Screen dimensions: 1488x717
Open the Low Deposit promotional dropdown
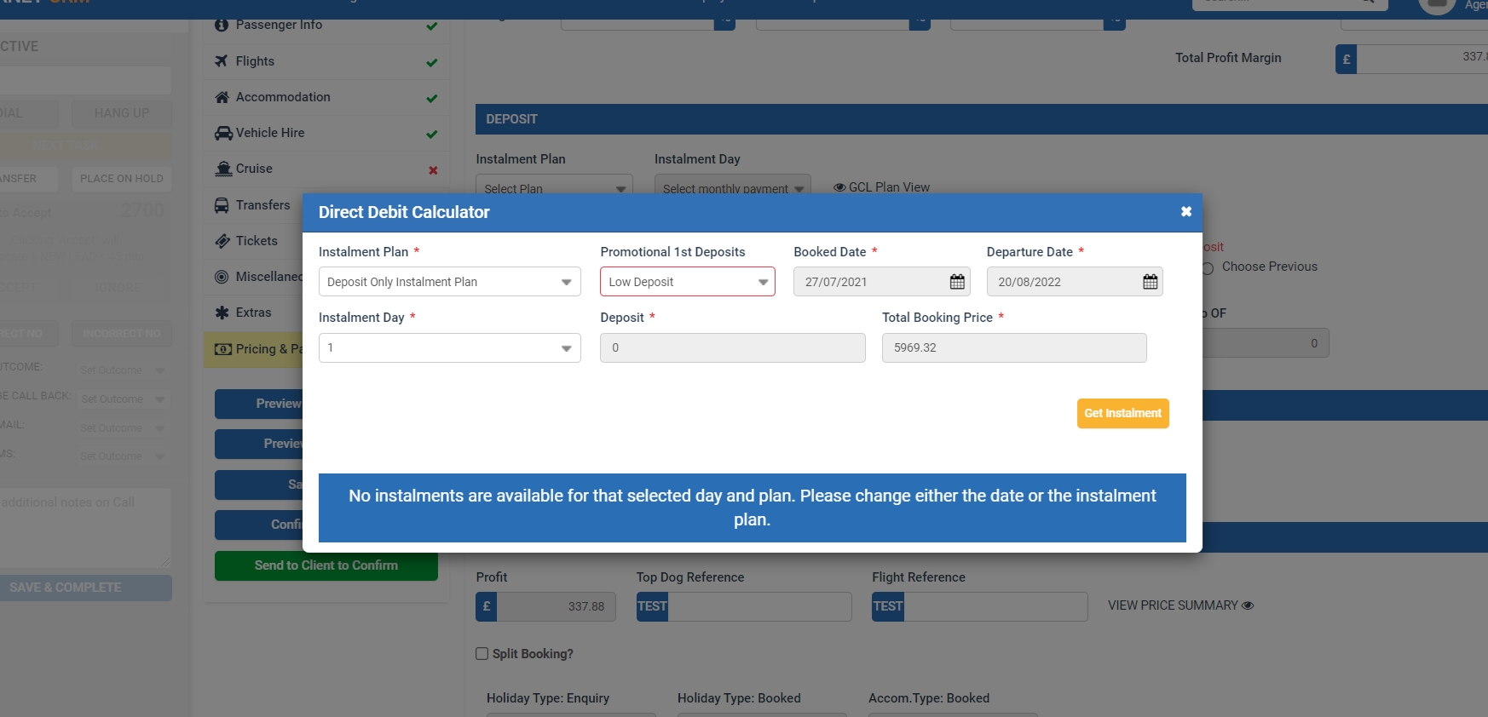688,282
